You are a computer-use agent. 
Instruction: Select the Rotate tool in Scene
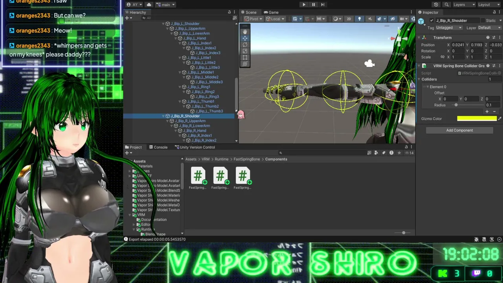click(x=245, y=44)
